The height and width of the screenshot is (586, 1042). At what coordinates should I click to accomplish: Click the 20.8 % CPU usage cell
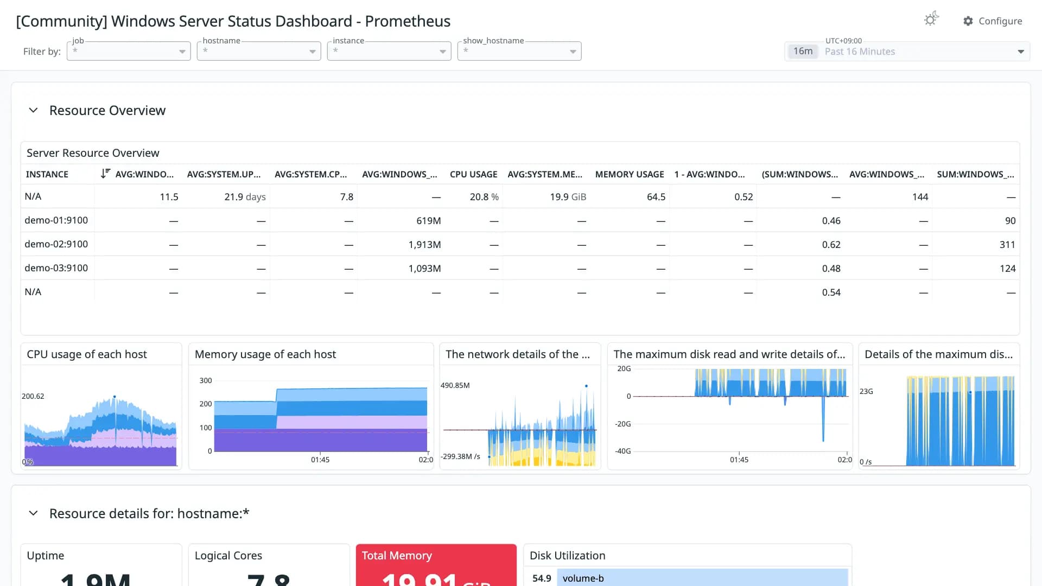click(x=484, y=196)
